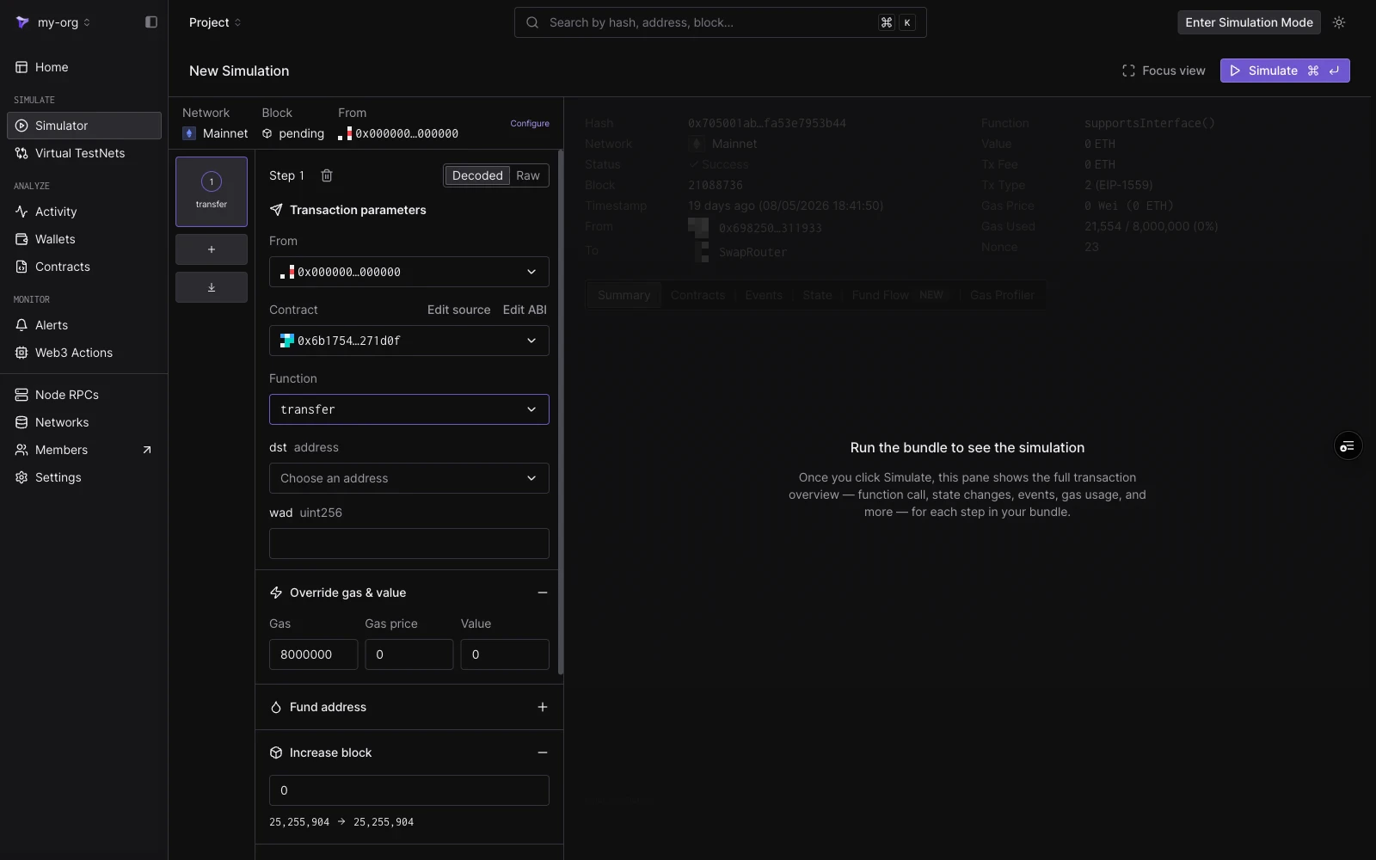
Task: Open Members in sidebar
Action: point(83,450)
